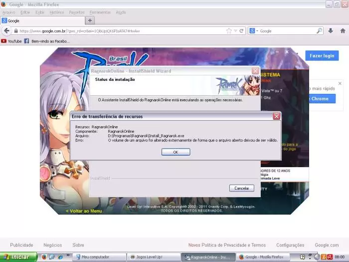The width and height of the screenshot is (349, 262).
Task: Switch to Jogos Level Up! taskbar window
Action: pyautogui.click(x=154, y=257)
